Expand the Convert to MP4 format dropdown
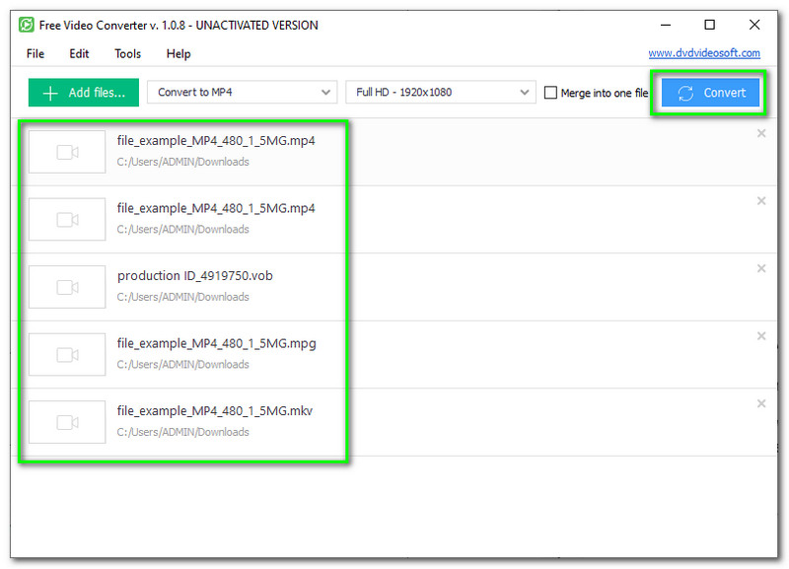 (x=242, y=93)
